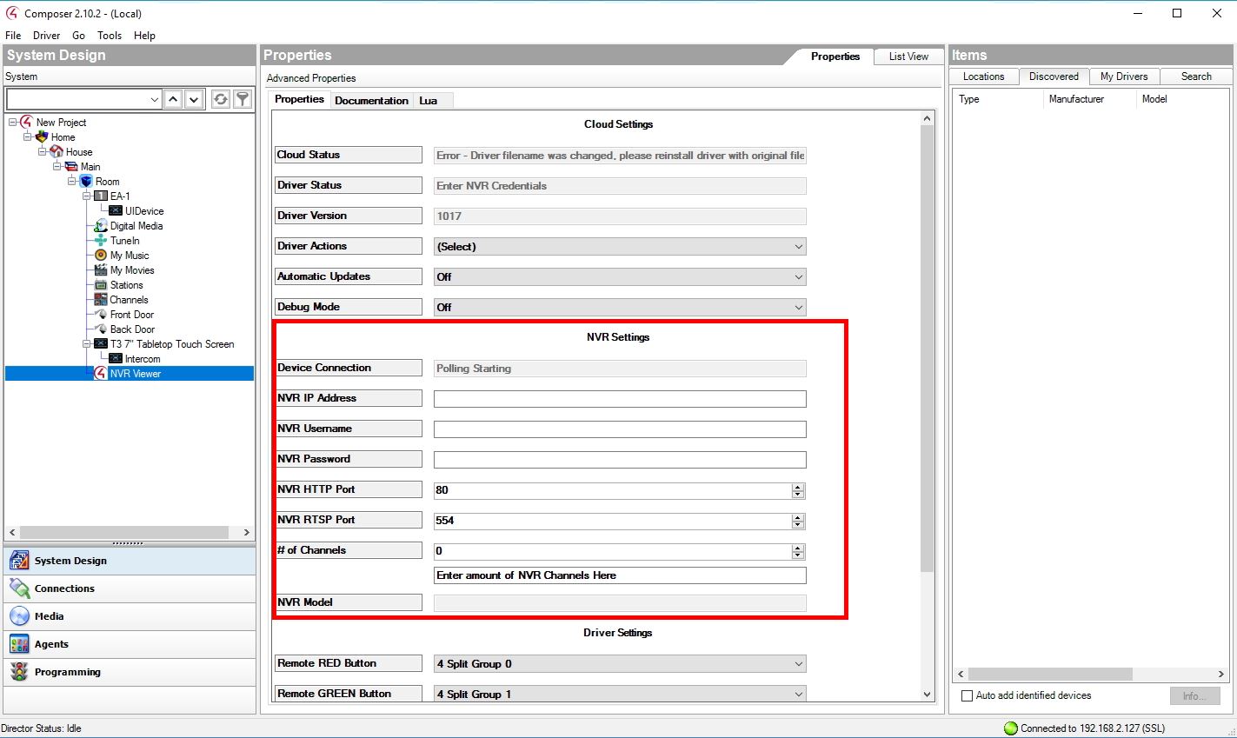The width and height of the screenshot is (1237, 738).
Task: Click the NVR IP Address field
Action: coord(620,399)
